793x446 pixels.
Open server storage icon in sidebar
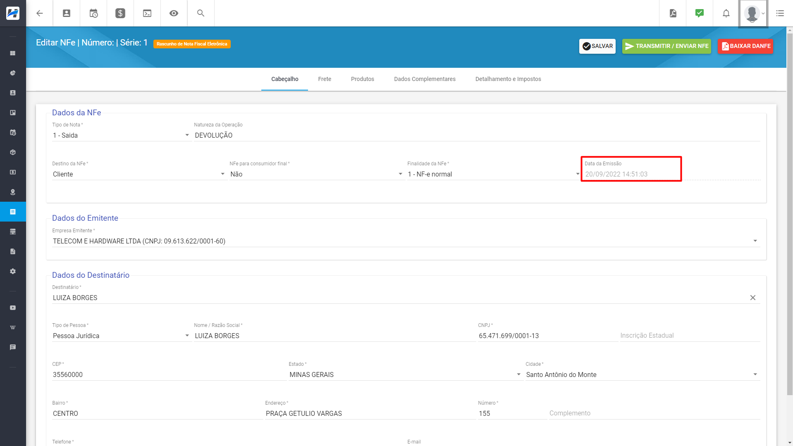13,231
